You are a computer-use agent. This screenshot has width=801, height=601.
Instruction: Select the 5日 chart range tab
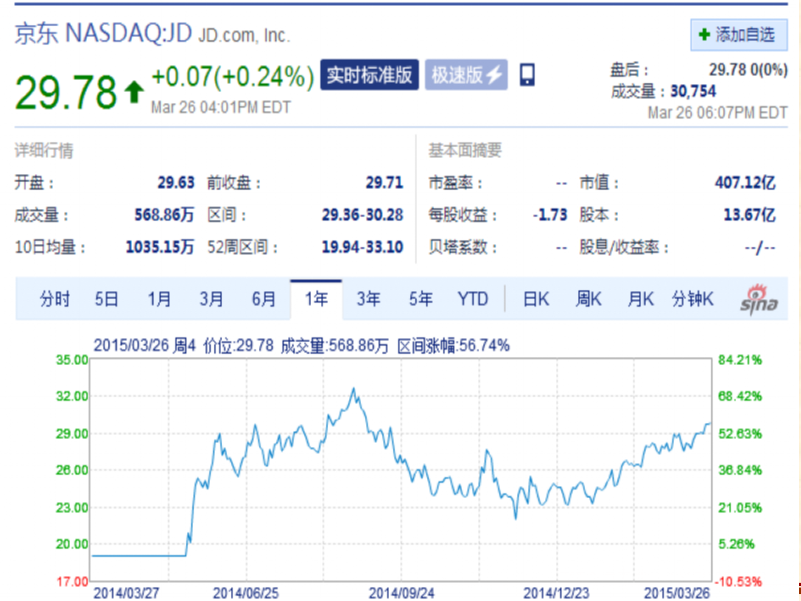[106, 299]
